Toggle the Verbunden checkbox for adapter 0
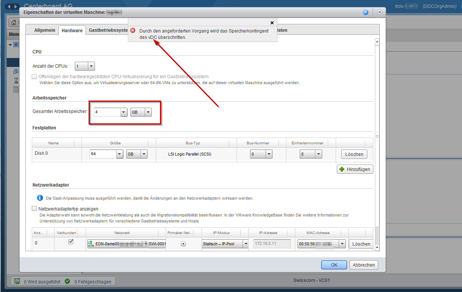 (70, 242)
